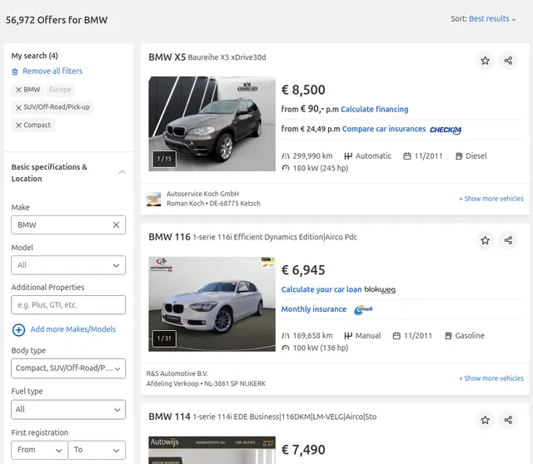The image size is (533, 464).
Task: Open the white BMW 116 photo thumbnail
Action: coord(212,304)
